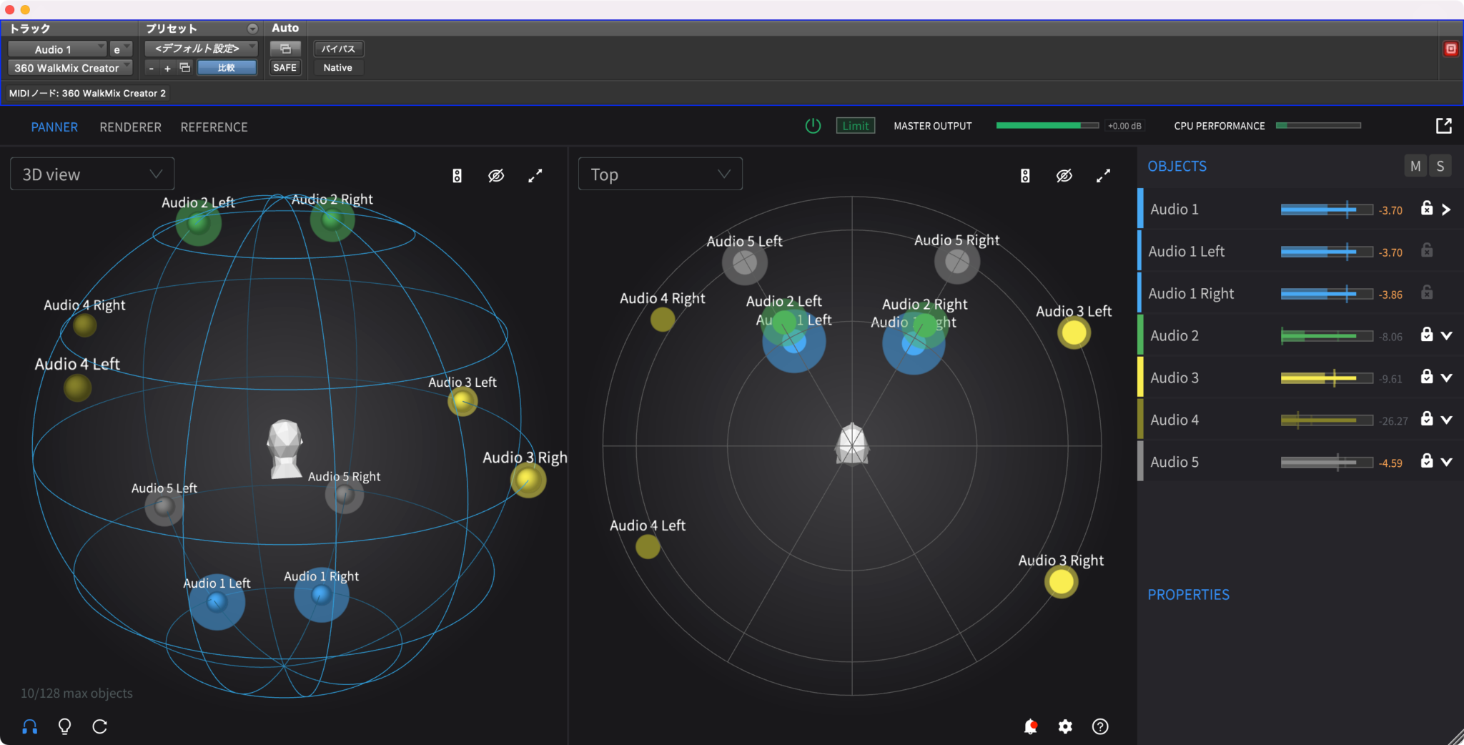Screen dimensions: 1464x745
Task: Hide object labels with the crossed eye icon
Action: coord(496,175)
